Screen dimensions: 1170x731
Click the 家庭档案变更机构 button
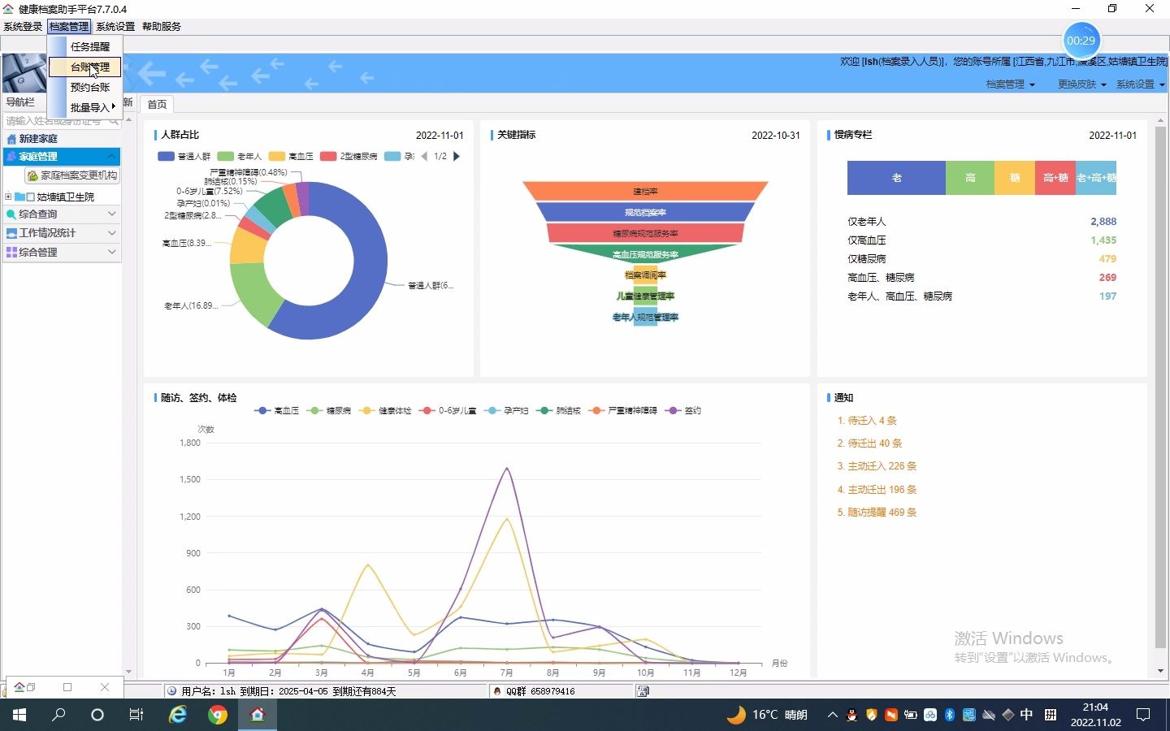pos(72,175)
